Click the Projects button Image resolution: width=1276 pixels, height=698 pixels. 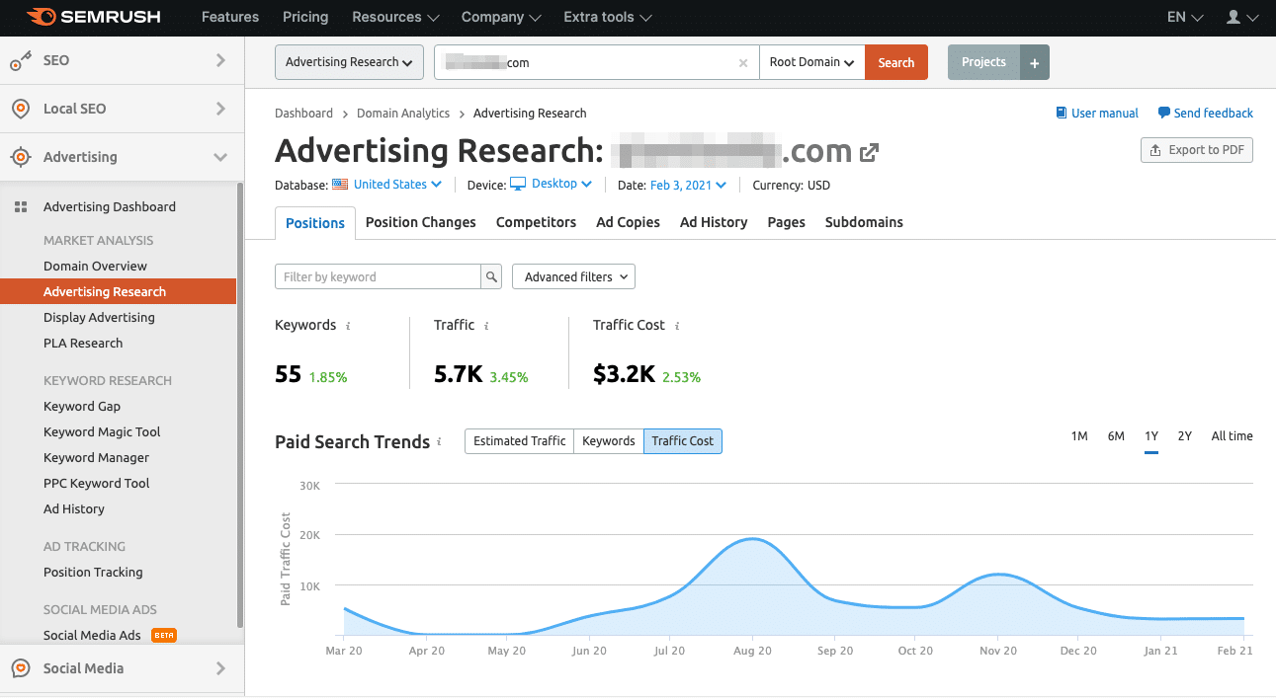click(983, 62)
